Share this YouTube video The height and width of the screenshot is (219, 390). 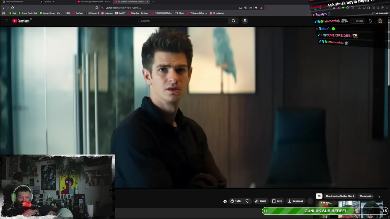[x=261, y=201]
